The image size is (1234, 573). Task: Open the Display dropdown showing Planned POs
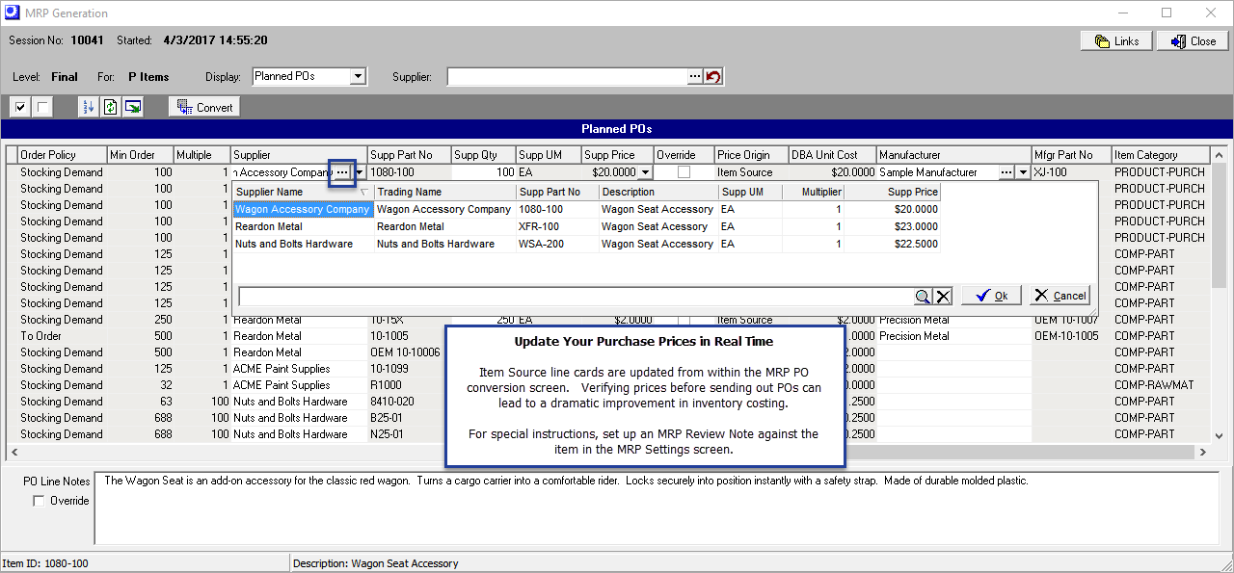pyautogui.click(x=358, y=75)
